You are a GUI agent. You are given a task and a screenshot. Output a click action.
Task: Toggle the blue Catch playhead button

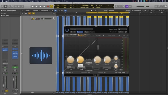(x=65, y=11)
